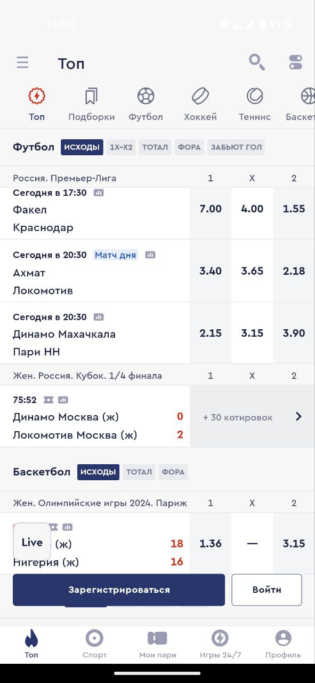Tap the search magnifier icon

click(x=257, y=62)
